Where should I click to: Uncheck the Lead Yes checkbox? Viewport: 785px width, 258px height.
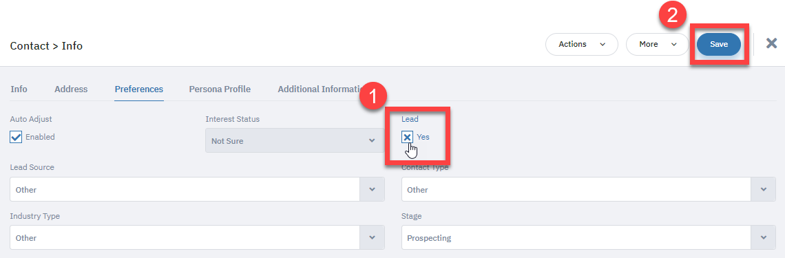coord(407,137)
